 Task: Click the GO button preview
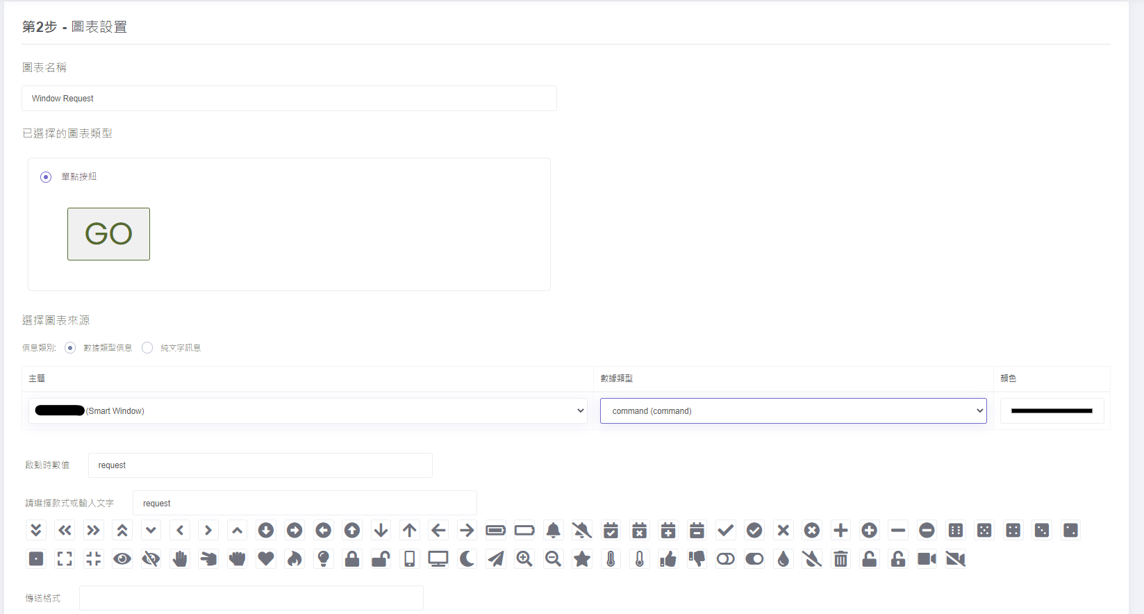108,234
